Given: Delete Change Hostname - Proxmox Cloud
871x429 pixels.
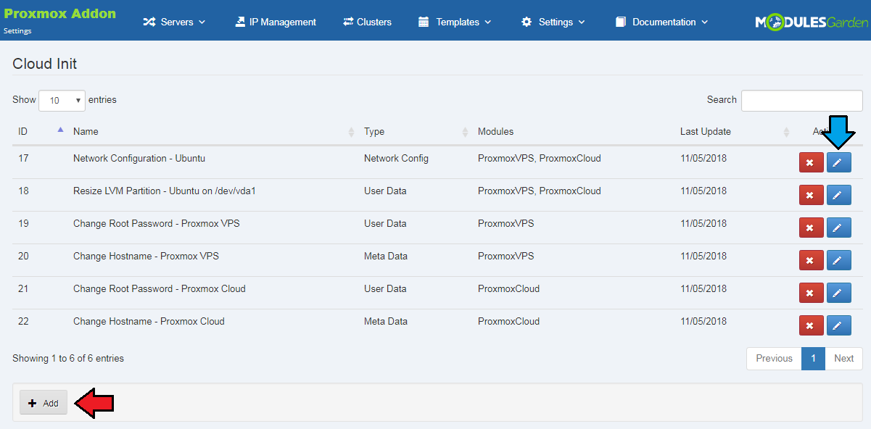Looking at the screenshot, I should (810, 325).
